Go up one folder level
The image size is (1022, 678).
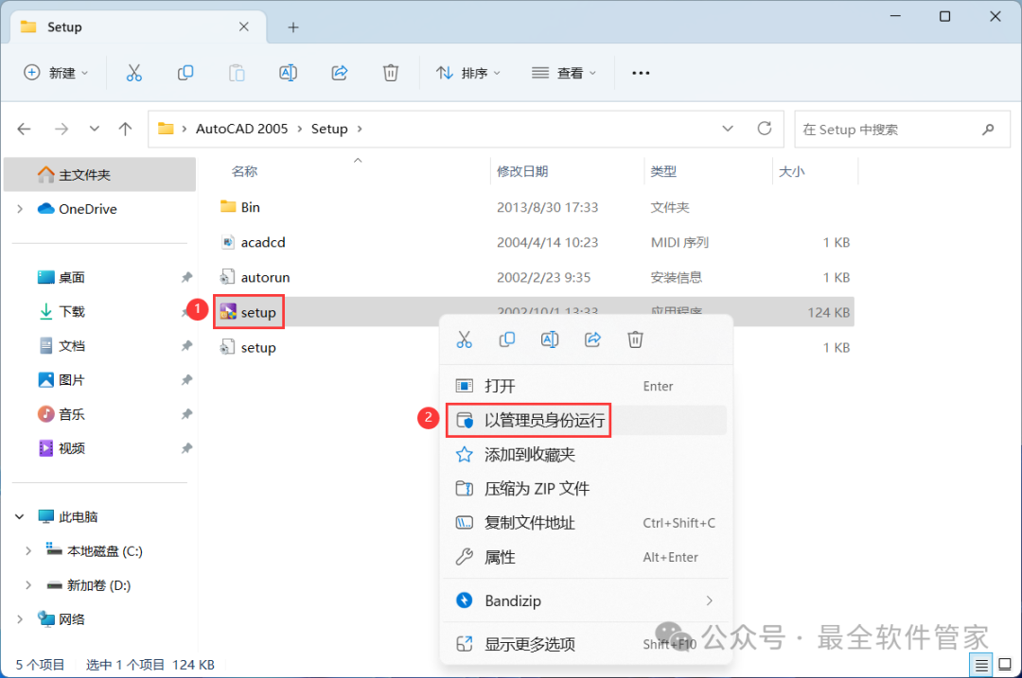coord(125,129)
